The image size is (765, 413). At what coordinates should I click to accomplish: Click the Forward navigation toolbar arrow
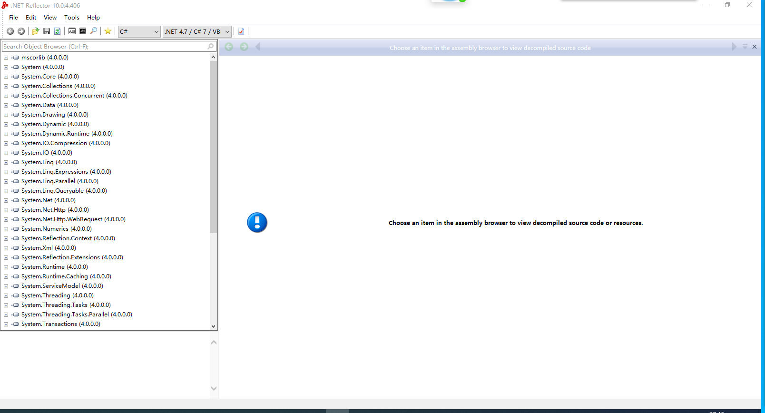[21, 31]
